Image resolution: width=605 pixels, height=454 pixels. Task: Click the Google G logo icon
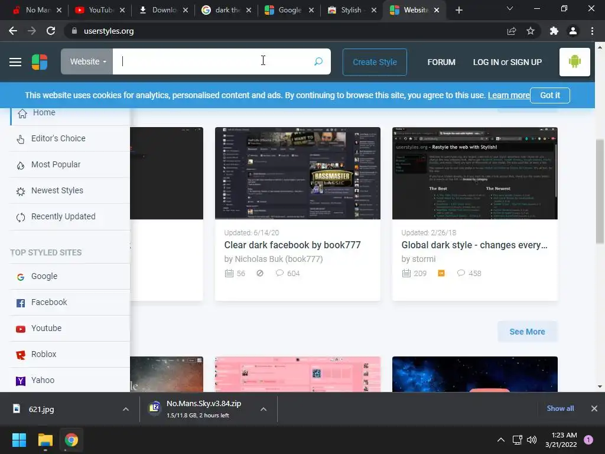point(21,277)
